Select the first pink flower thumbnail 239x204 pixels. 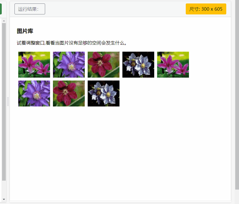34,64
